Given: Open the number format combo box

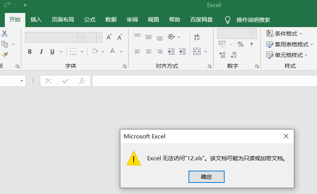Looking at the screenshot, I should [237, 34].
